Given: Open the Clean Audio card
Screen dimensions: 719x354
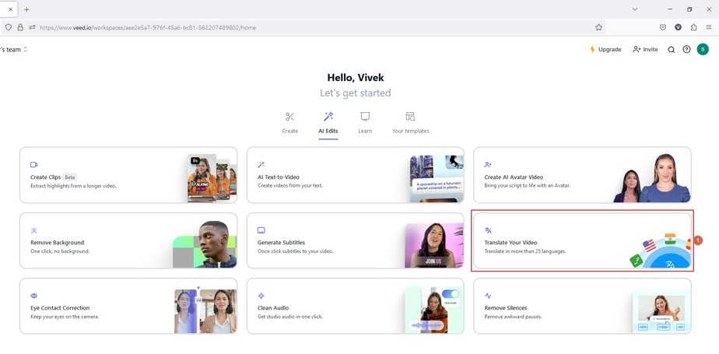Looking at the screenshot, I should [x=356, y=306].
